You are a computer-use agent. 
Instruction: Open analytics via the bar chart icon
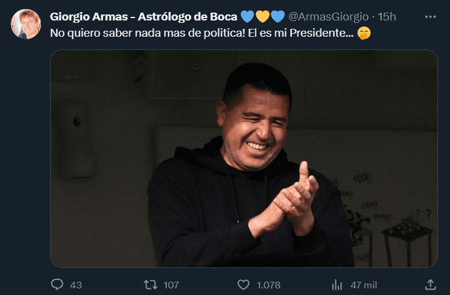337,285
